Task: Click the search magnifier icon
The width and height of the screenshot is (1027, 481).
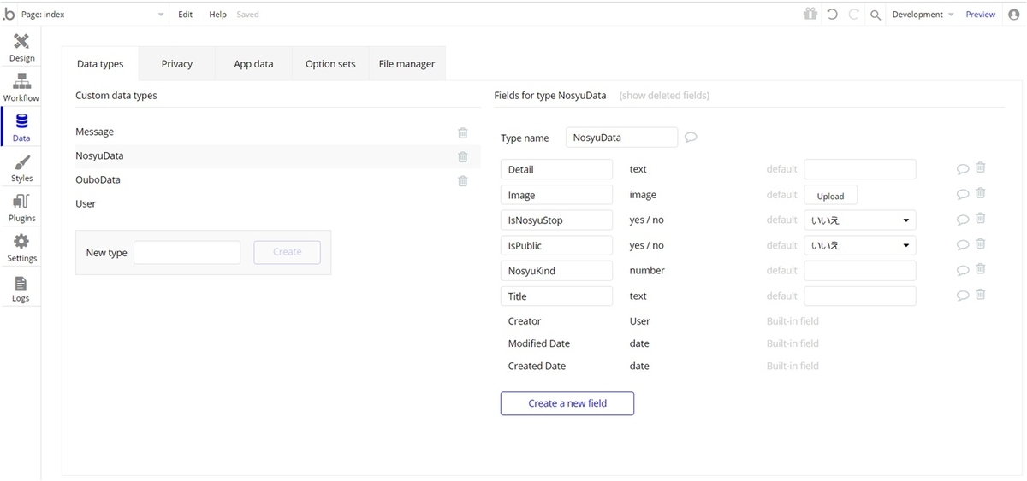Action: 875,15
